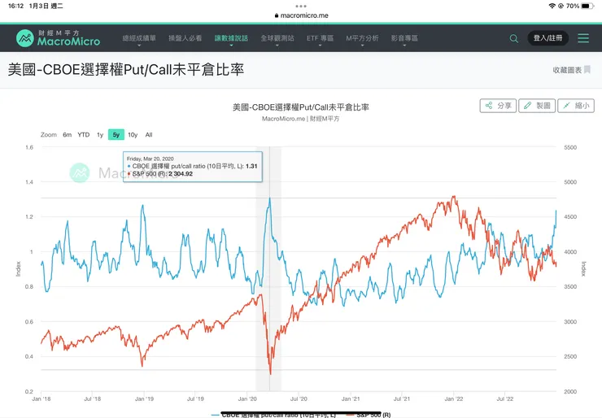This screenshot has height=418, width=602.
Task: Click the MacroMicro.me | 財經M平方 chart subtitle
Action: [301, 119]
